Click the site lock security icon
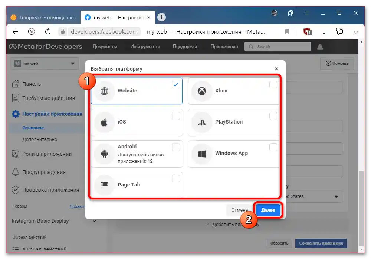371x259 pixels. (x=63, y=31)
